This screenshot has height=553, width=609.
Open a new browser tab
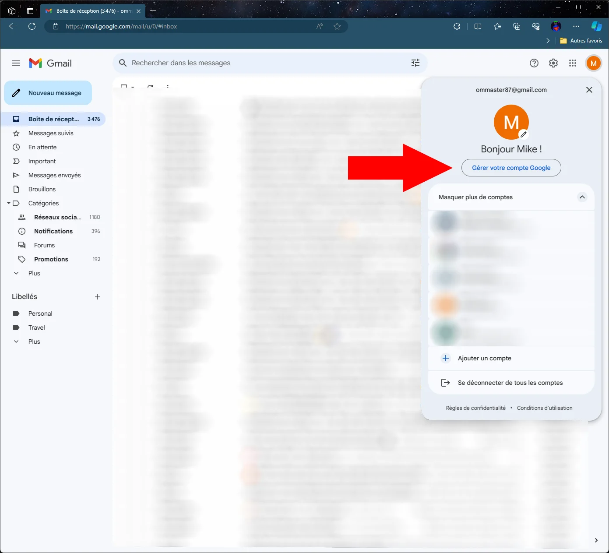(x=153, y=11)
